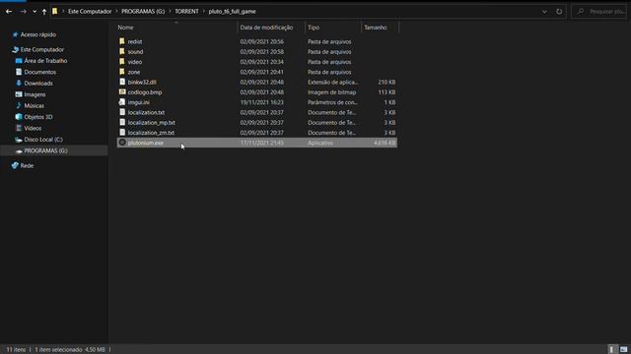Open Downloads in sidebar
The image size is (631, 354).
(38, 84)
